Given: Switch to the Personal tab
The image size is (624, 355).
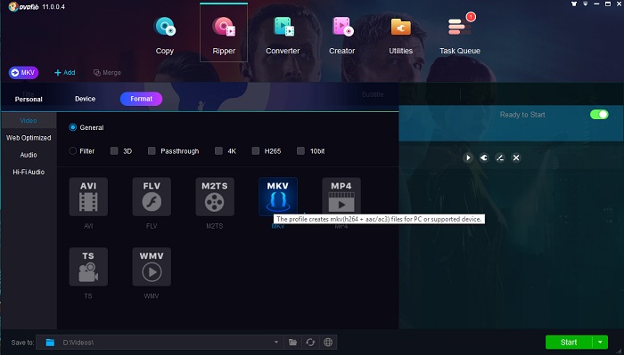Looking at the screenshot, I should (x=29, y=99).
